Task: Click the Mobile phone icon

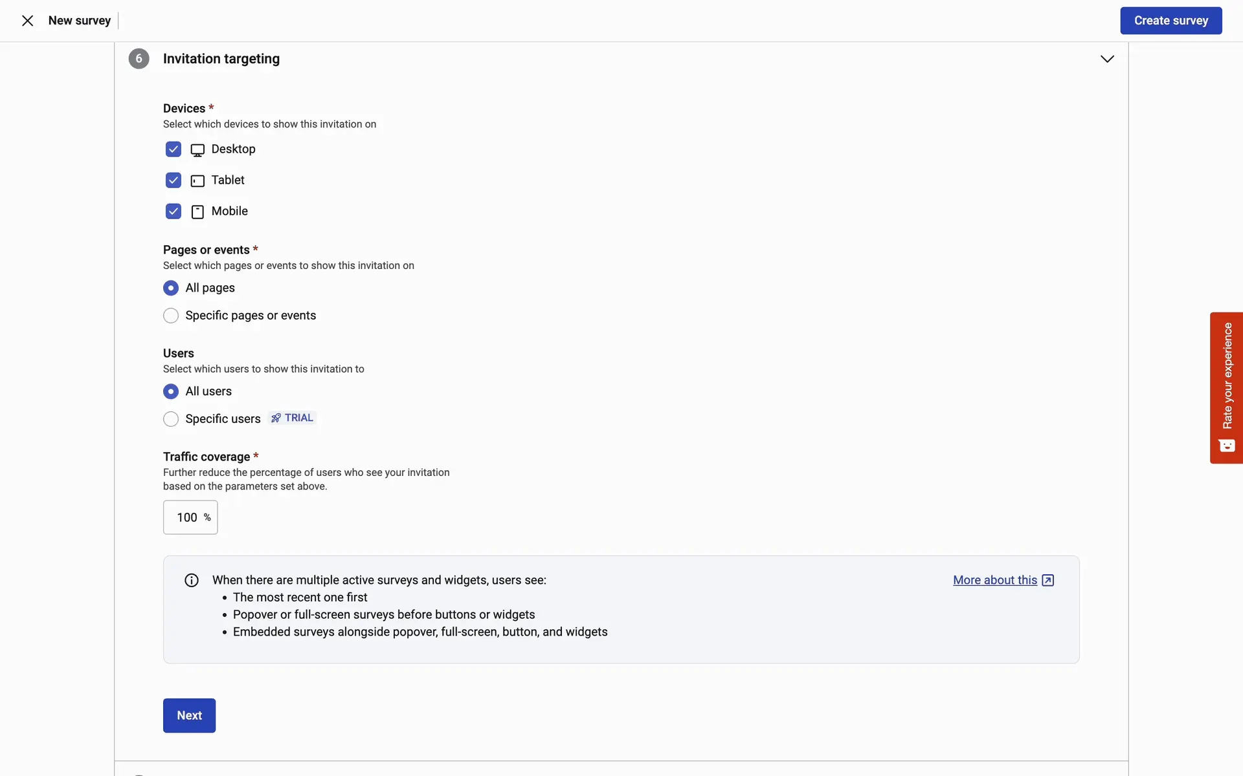Action: click(197, 212)
